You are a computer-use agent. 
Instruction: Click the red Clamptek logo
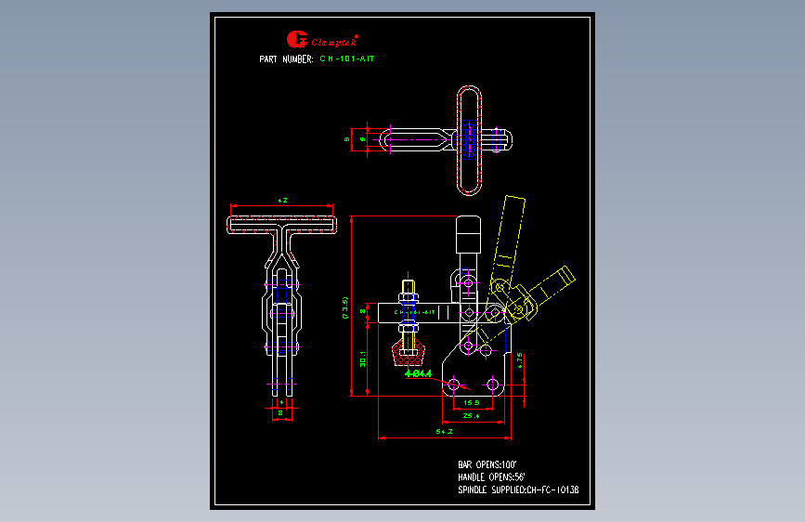coord(322,40)
